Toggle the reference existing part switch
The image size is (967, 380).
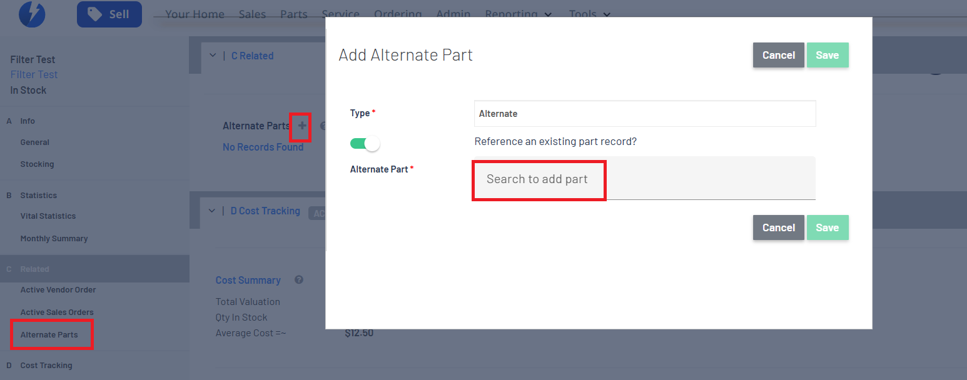pos(365,144)
